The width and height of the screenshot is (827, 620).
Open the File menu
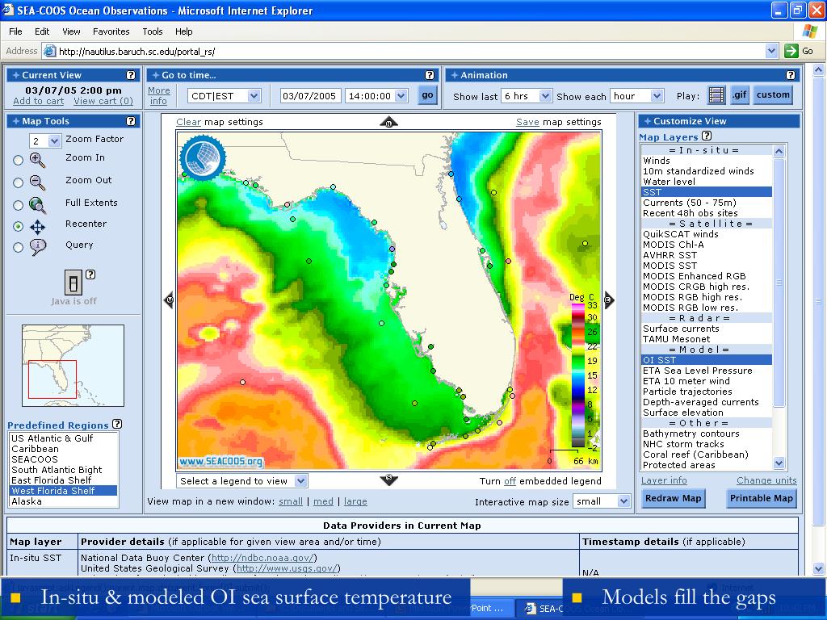pos(15,31)
